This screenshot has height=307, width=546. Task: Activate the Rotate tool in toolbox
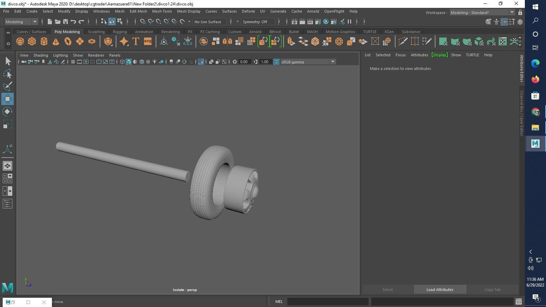[8, 112]
